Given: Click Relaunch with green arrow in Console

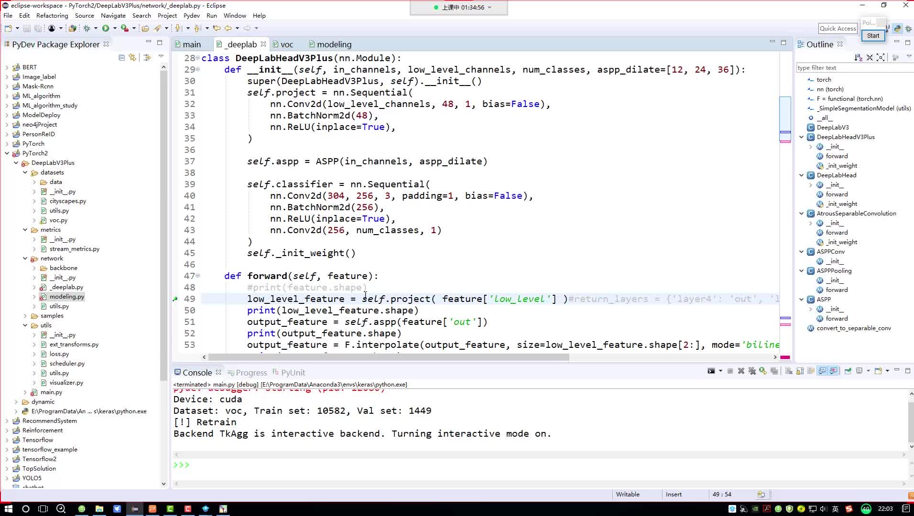Looking at the screenshot, I should coord(763,371).
